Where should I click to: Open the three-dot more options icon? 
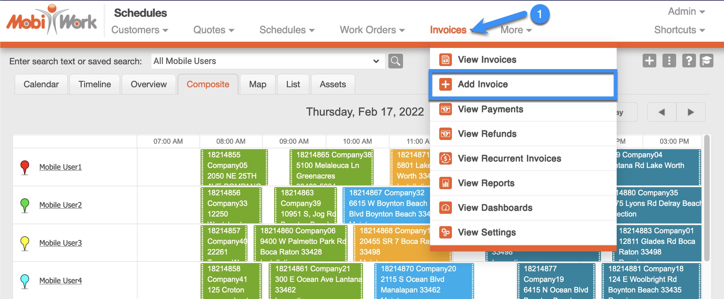(669, 61)
